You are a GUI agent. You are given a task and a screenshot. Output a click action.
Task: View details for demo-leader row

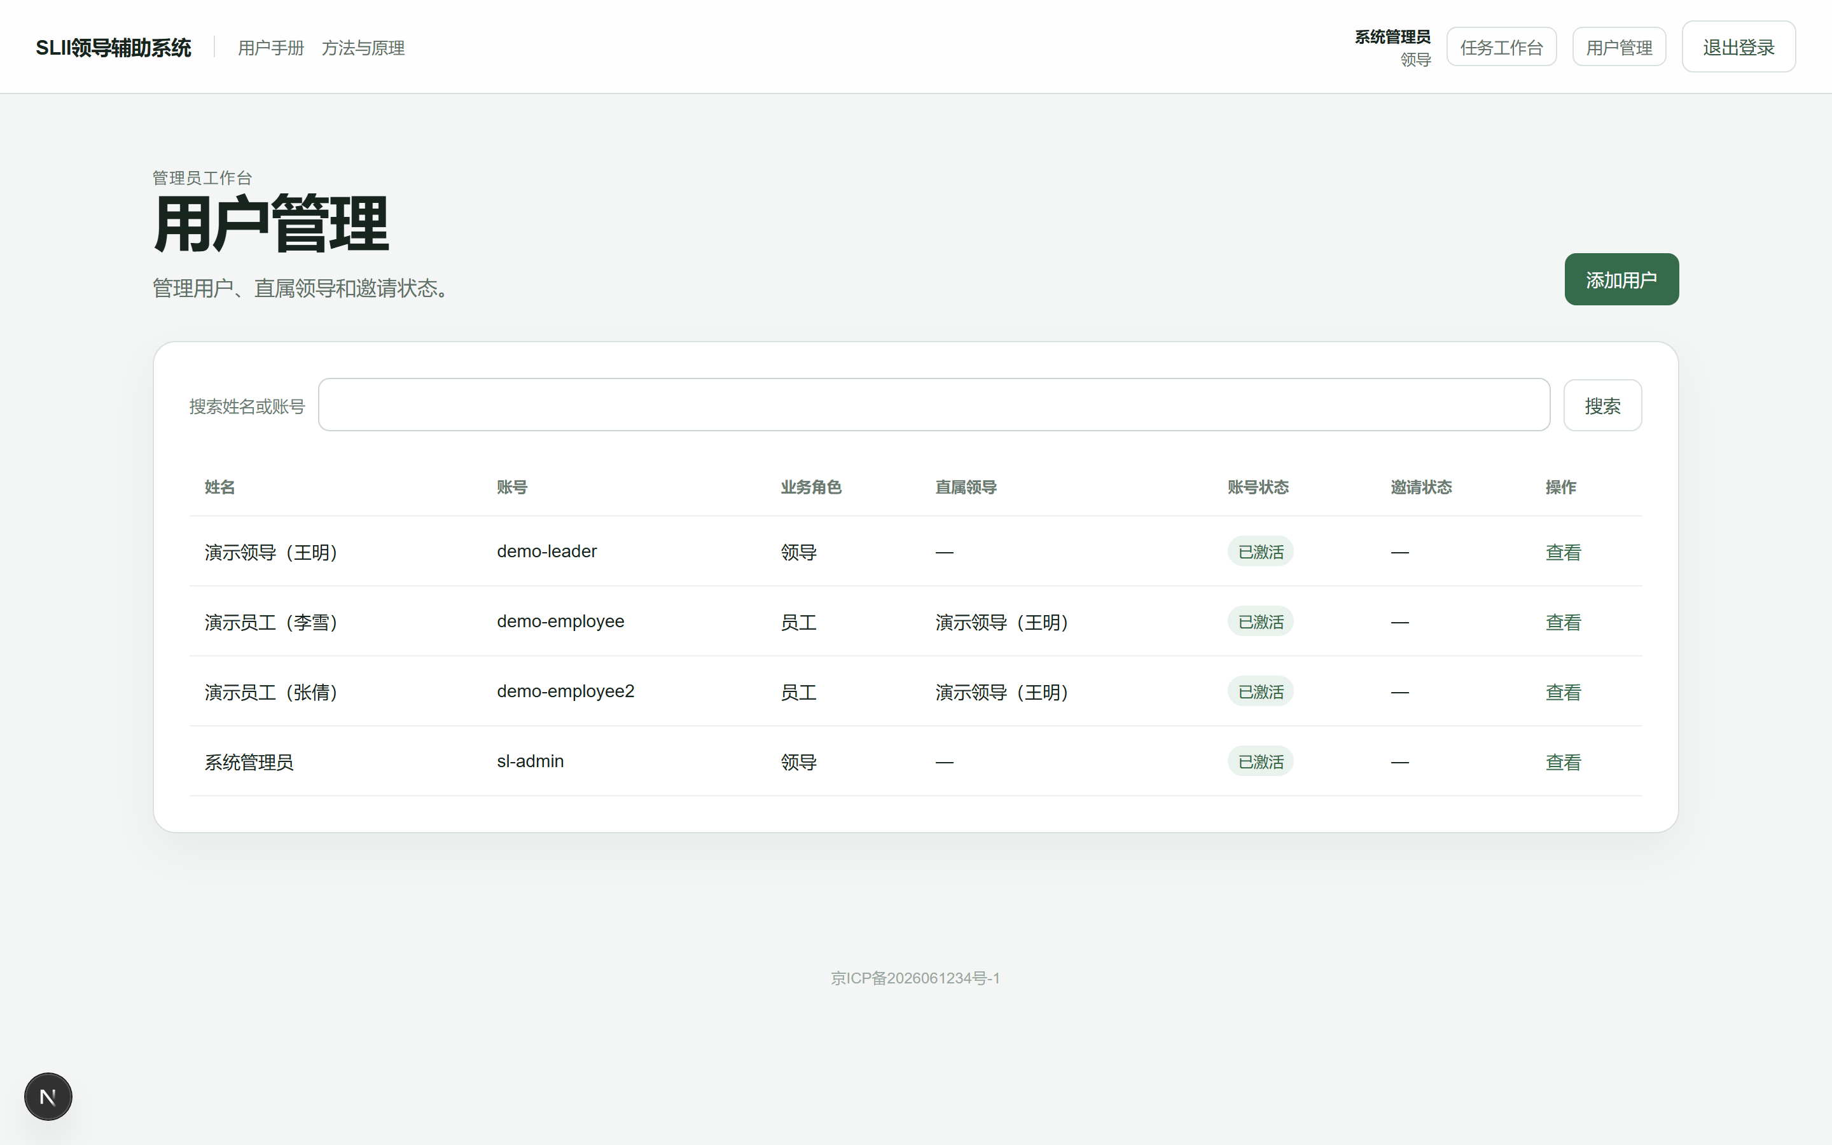point(1562,552)
